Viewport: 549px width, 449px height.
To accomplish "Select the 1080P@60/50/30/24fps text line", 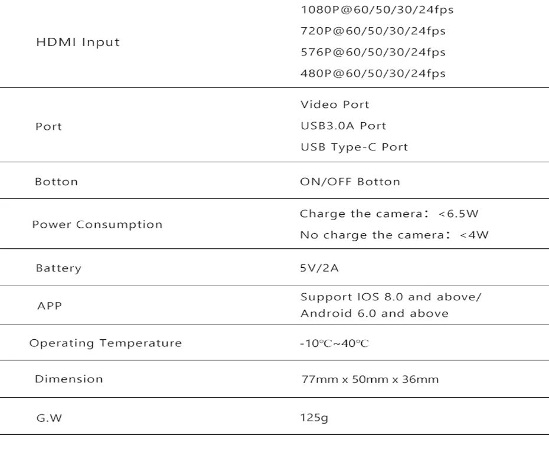I will pyautogui.click(x=377, y=10).
